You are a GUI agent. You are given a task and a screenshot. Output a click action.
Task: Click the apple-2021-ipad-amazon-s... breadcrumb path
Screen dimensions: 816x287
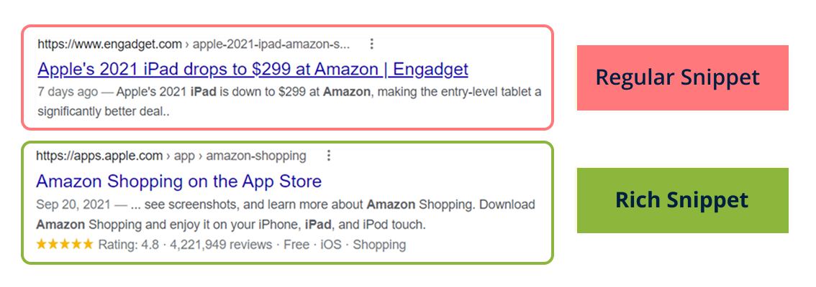(271, 44)
